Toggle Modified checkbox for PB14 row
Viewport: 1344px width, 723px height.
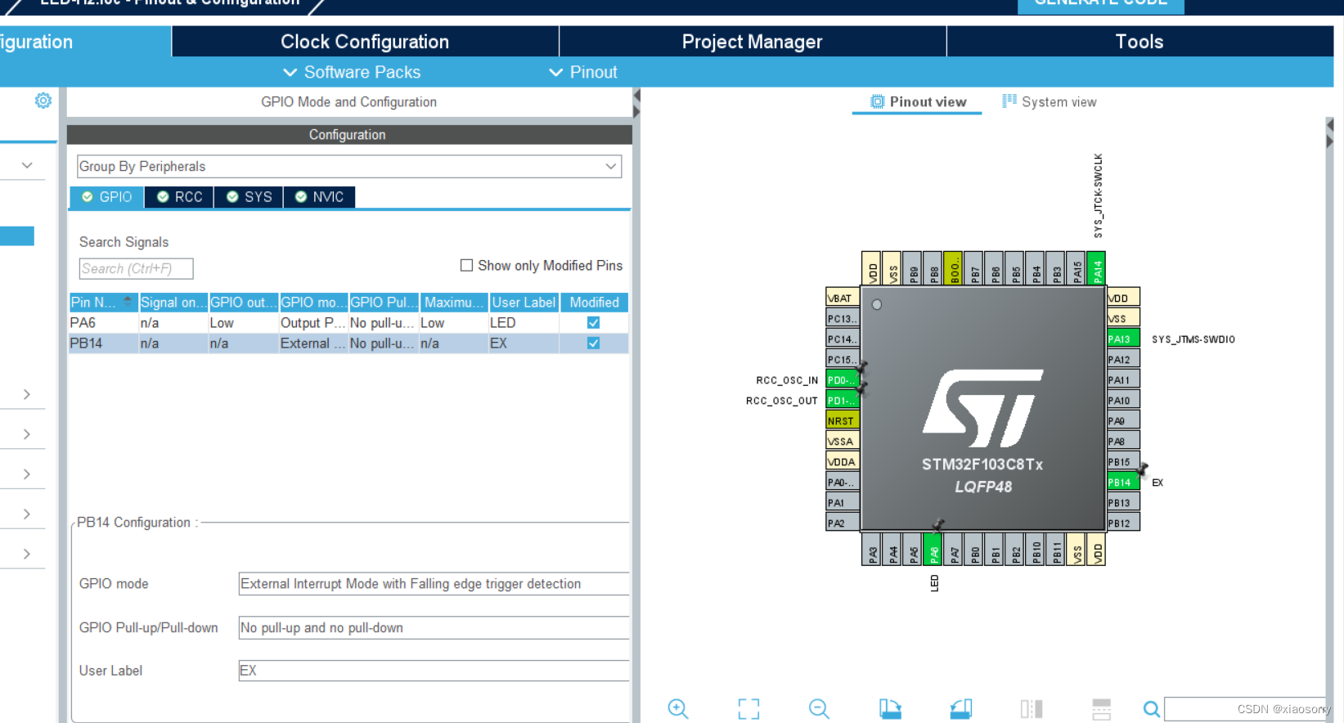click(x=593, y=344)
